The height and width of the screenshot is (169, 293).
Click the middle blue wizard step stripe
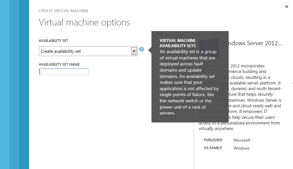(x=14, y=84)
